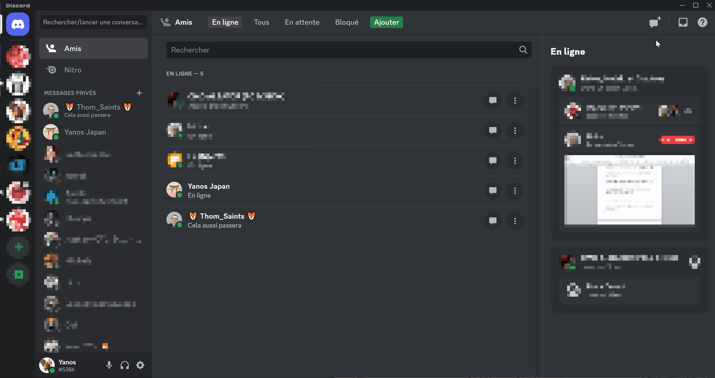Create a new private message plus icon

pos(139,93)
